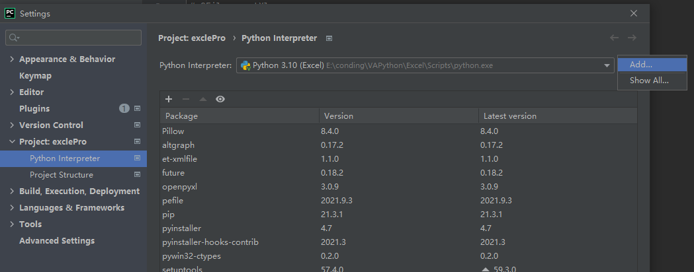This screenshot has height=272, width=694.
Task: Click the plus icon to install package
Action: (x=169, y=99)
